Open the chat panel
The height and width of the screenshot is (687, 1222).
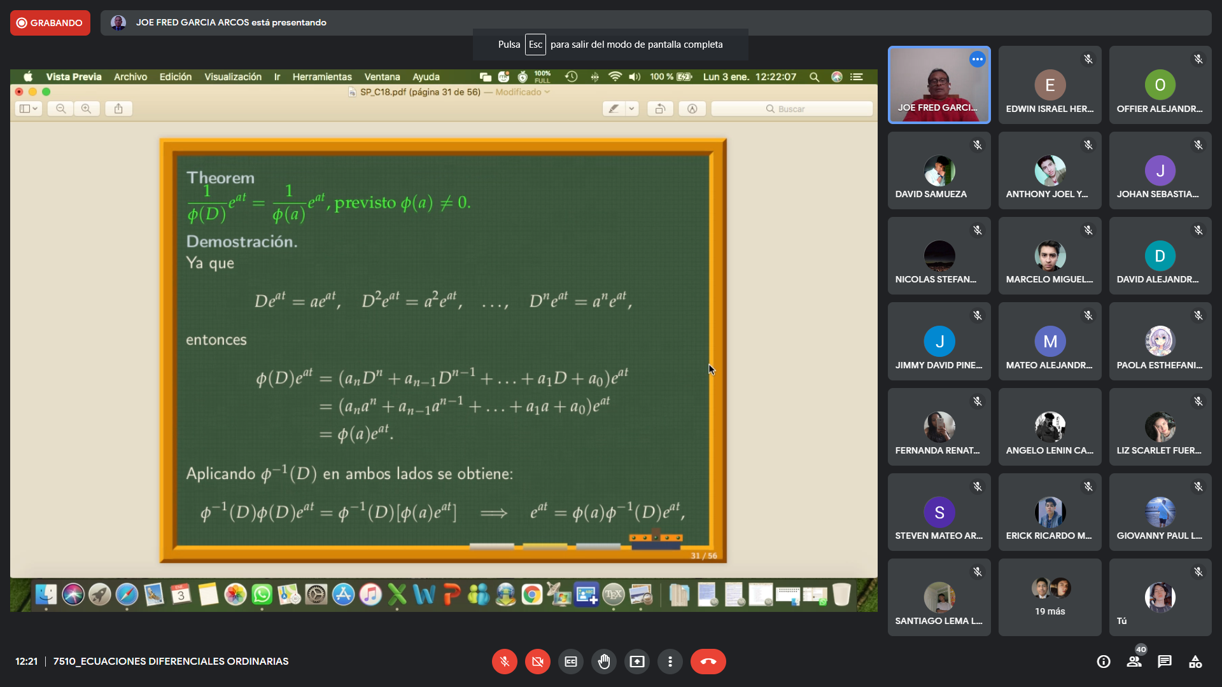tap(1165, 662)
